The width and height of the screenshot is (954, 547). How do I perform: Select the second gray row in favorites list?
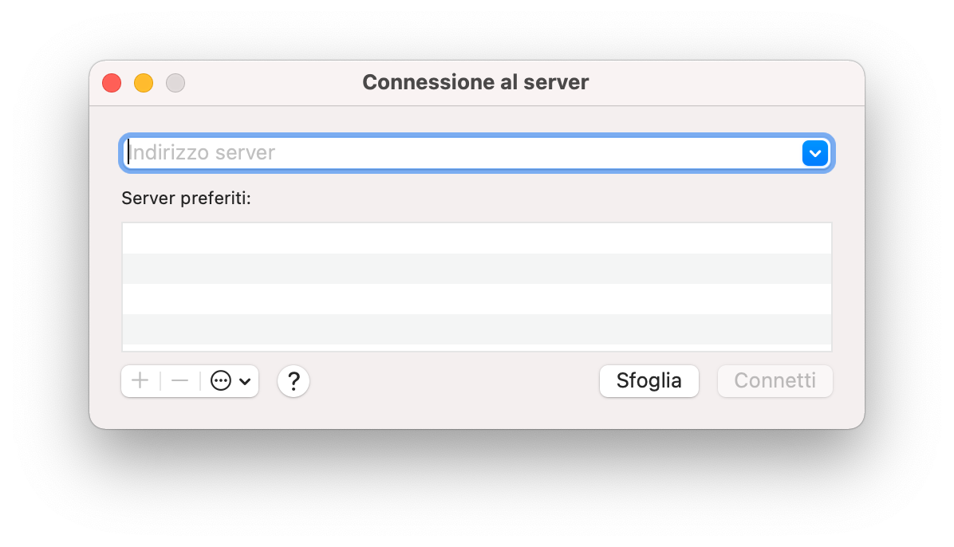coord(476,329)
